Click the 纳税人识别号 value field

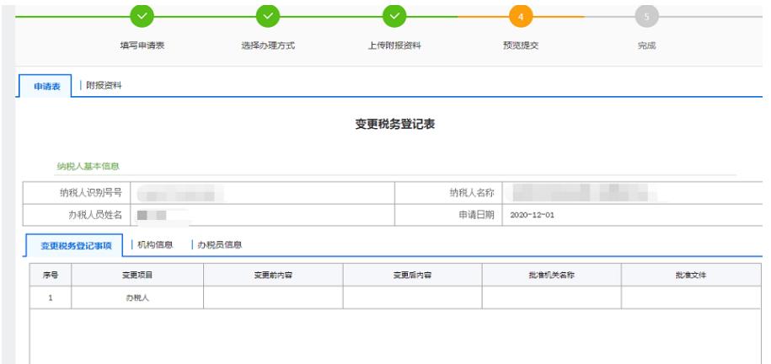click(264, 193)
